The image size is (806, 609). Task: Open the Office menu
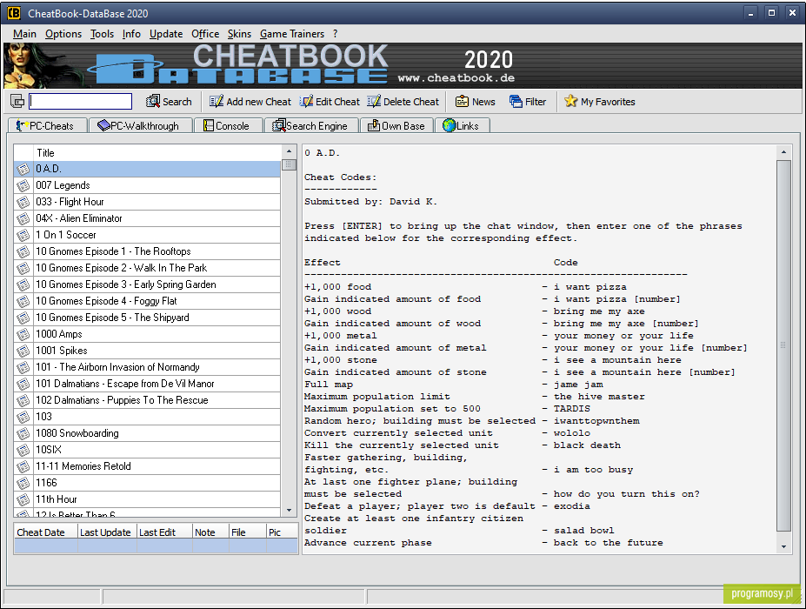[205, 34]
